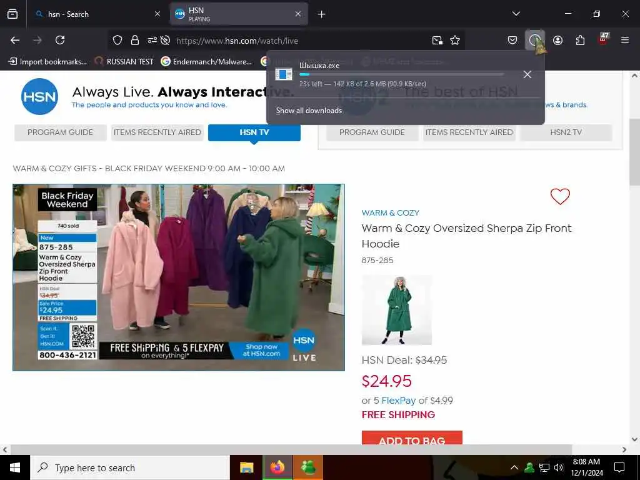Click the extension badge showing 47
The image size is (640, 480).
pos(603,39)
